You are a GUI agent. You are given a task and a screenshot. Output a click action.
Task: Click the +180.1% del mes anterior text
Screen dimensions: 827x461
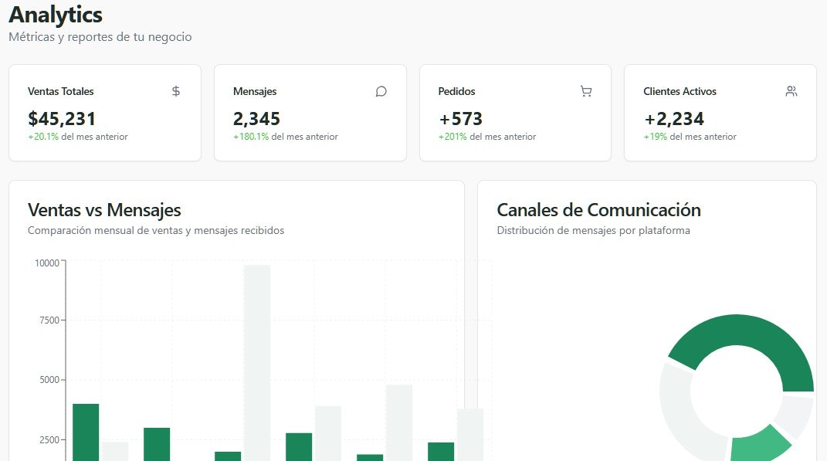coord(286,137)
